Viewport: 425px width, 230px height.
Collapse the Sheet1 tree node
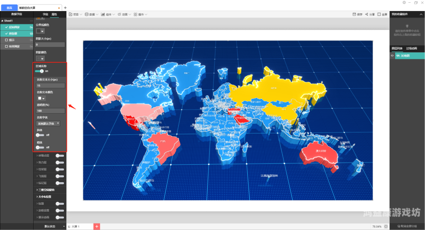pyautogui.click(x=2, y=21)
